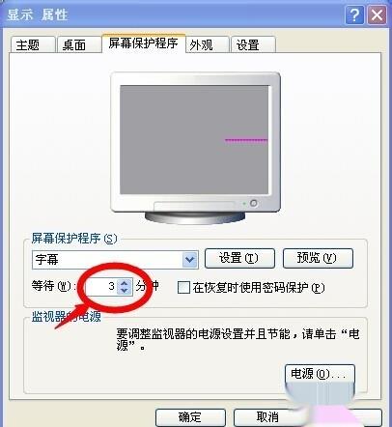The image size is (392, 427).
Task: Switch to the 主题 tab
Action: coord(32,44)
